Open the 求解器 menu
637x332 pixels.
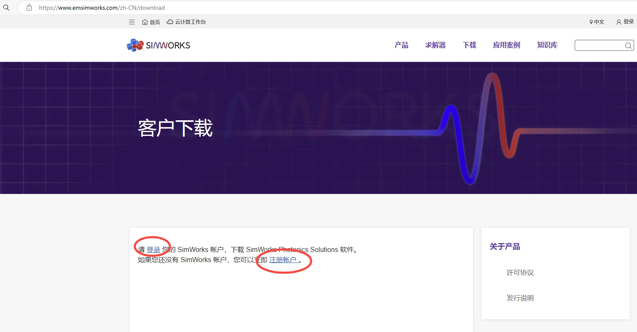tap(435, 45)
